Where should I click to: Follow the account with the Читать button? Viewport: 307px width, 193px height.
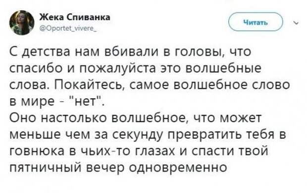[x=256, y=22]
